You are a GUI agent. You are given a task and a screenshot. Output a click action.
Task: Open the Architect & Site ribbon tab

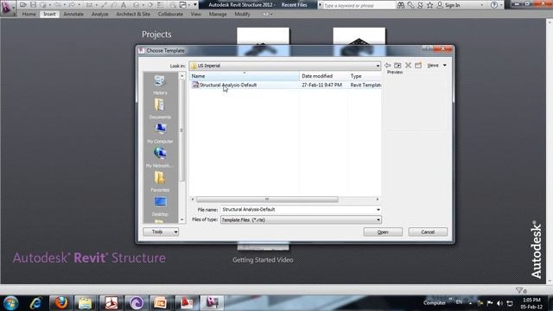click(133, 14)
